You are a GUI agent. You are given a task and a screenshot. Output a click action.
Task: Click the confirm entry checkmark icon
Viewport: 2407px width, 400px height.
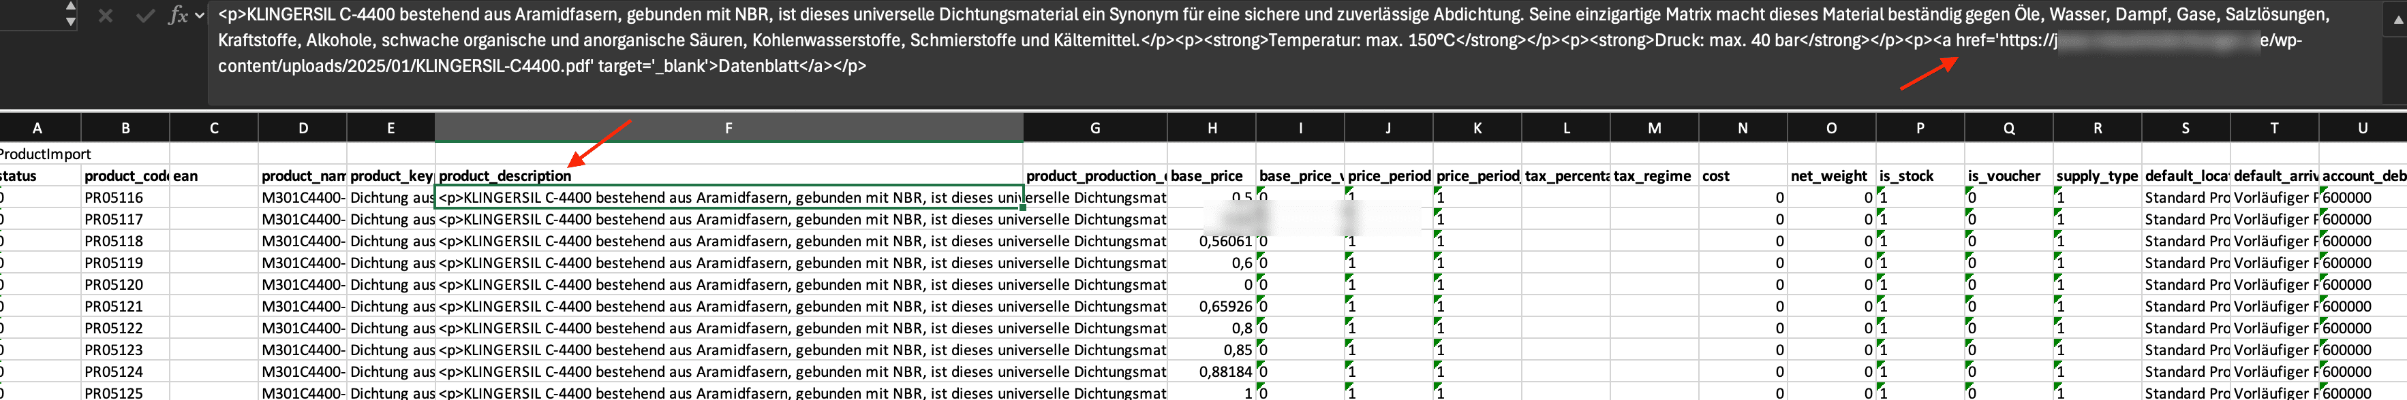pos(145,16)
